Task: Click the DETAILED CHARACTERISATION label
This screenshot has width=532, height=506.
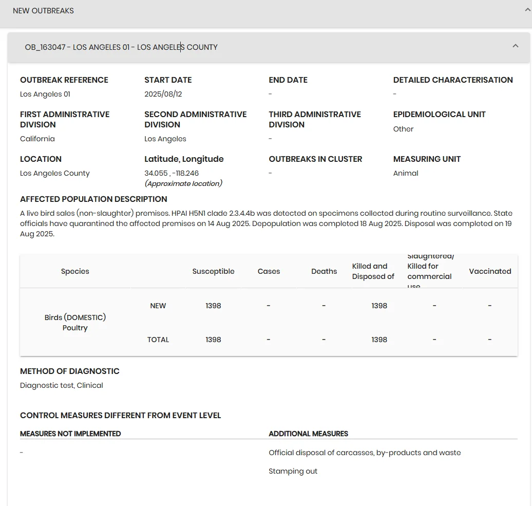Action: tap(453, 80)
